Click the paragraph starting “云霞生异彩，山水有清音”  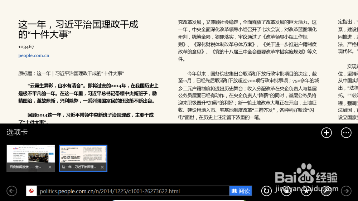pos(88,93)
